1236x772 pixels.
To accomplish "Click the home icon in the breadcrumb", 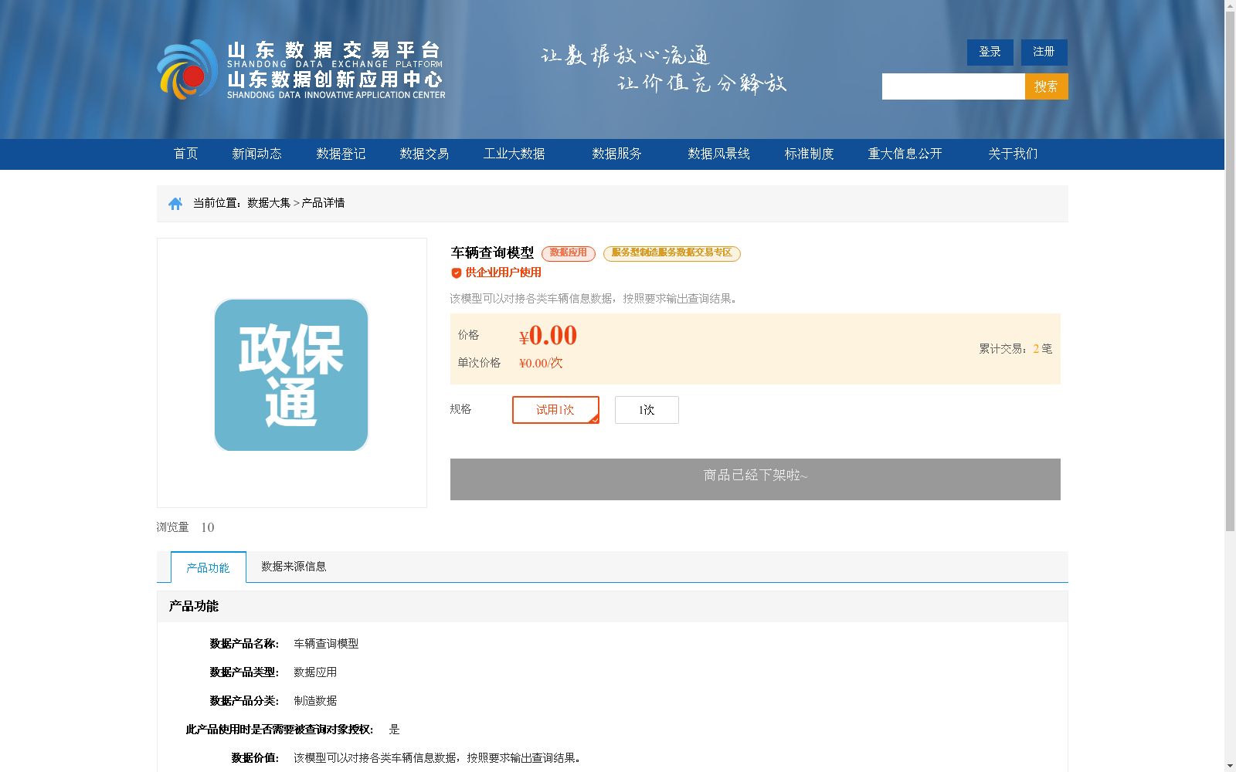I will point(175,203).
